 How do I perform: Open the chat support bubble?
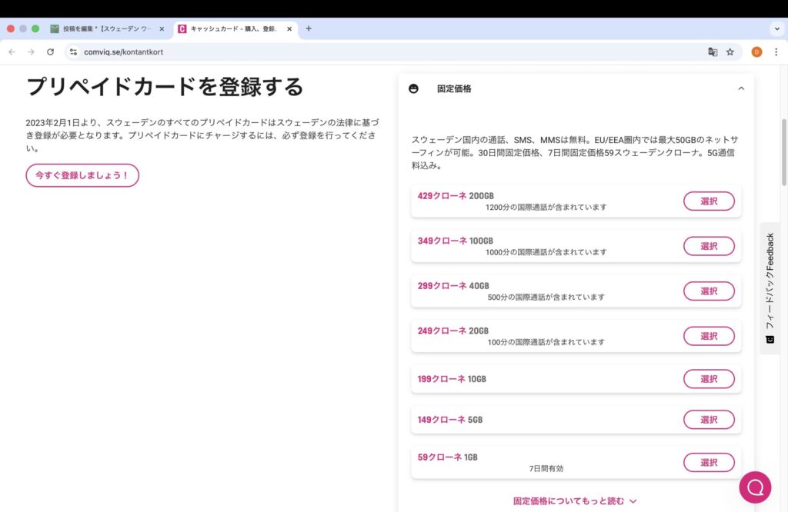click(755, 487)
